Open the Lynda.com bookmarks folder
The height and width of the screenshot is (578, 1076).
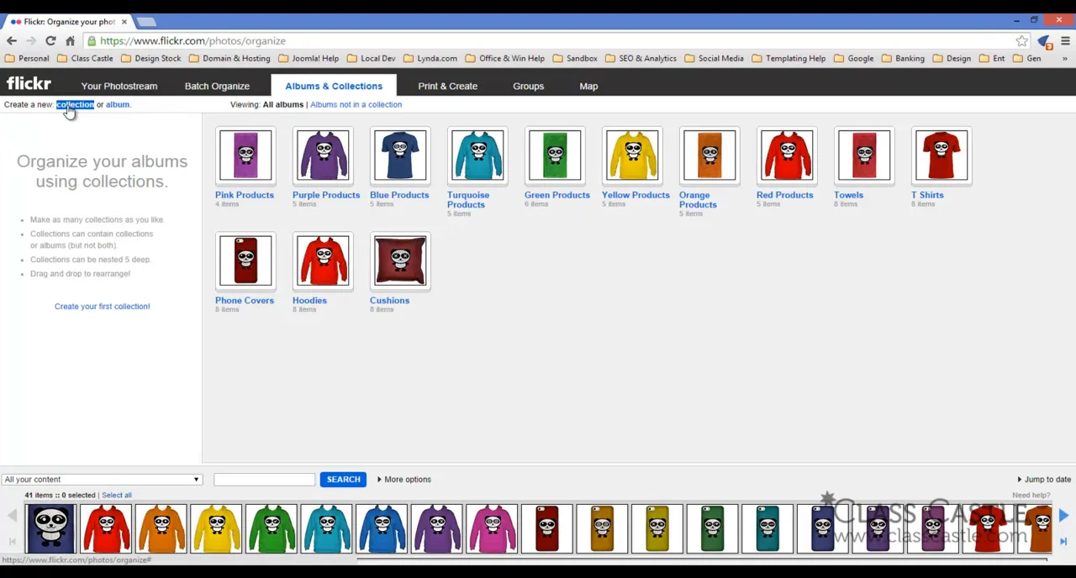tap(430, 58)
